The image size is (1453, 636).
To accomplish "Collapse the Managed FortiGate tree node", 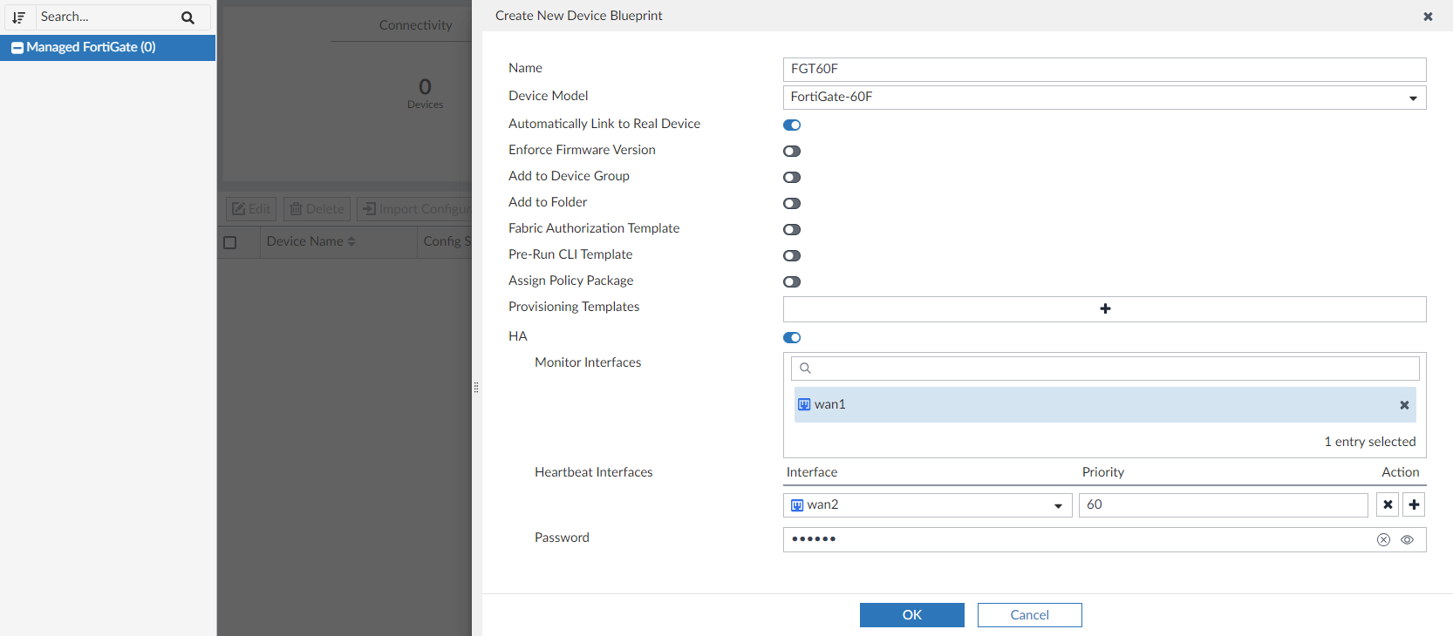I will point(17,48).
